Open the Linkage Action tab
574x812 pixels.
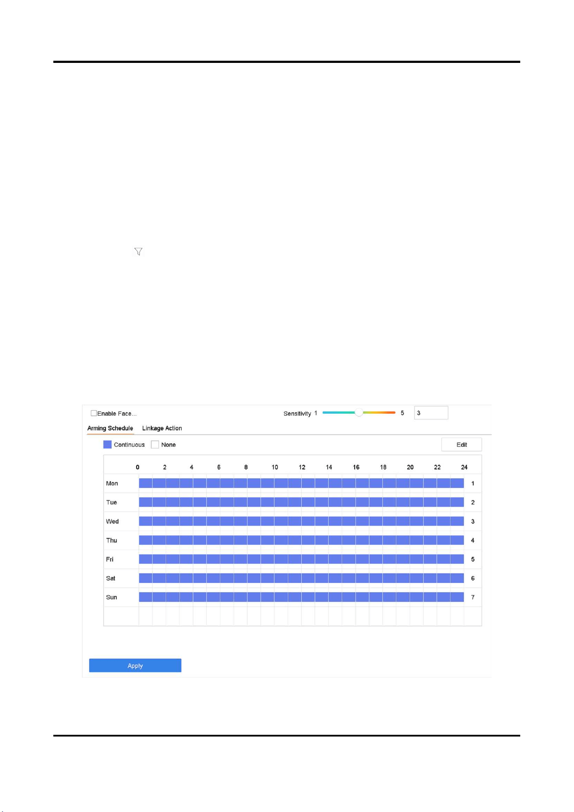[162, 428]
